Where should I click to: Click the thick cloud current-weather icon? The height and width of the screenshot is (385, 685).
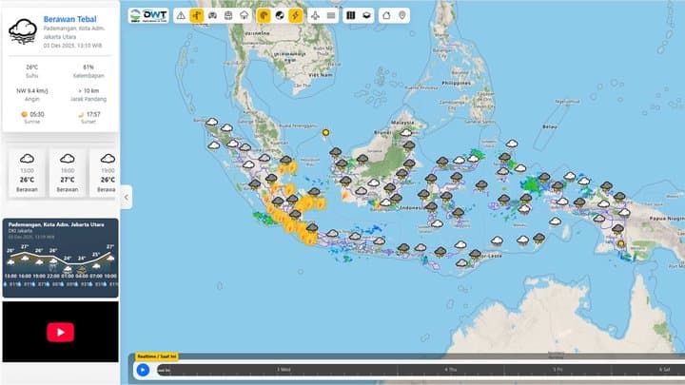tap(23, 31)
